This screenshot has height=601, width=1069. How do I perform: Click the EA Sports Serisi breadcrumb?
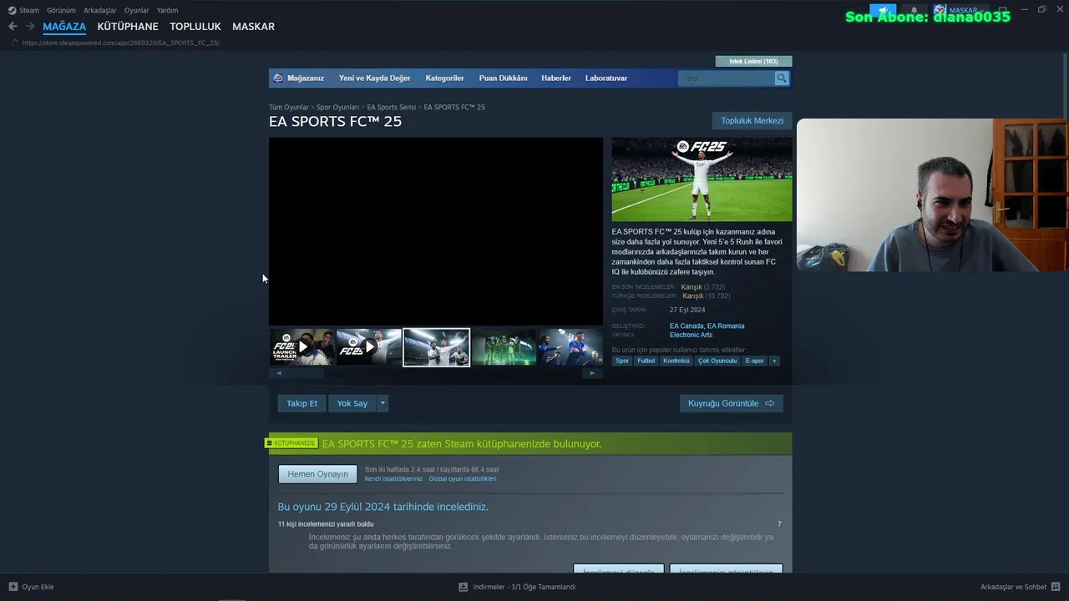click(x=391, y=108)
